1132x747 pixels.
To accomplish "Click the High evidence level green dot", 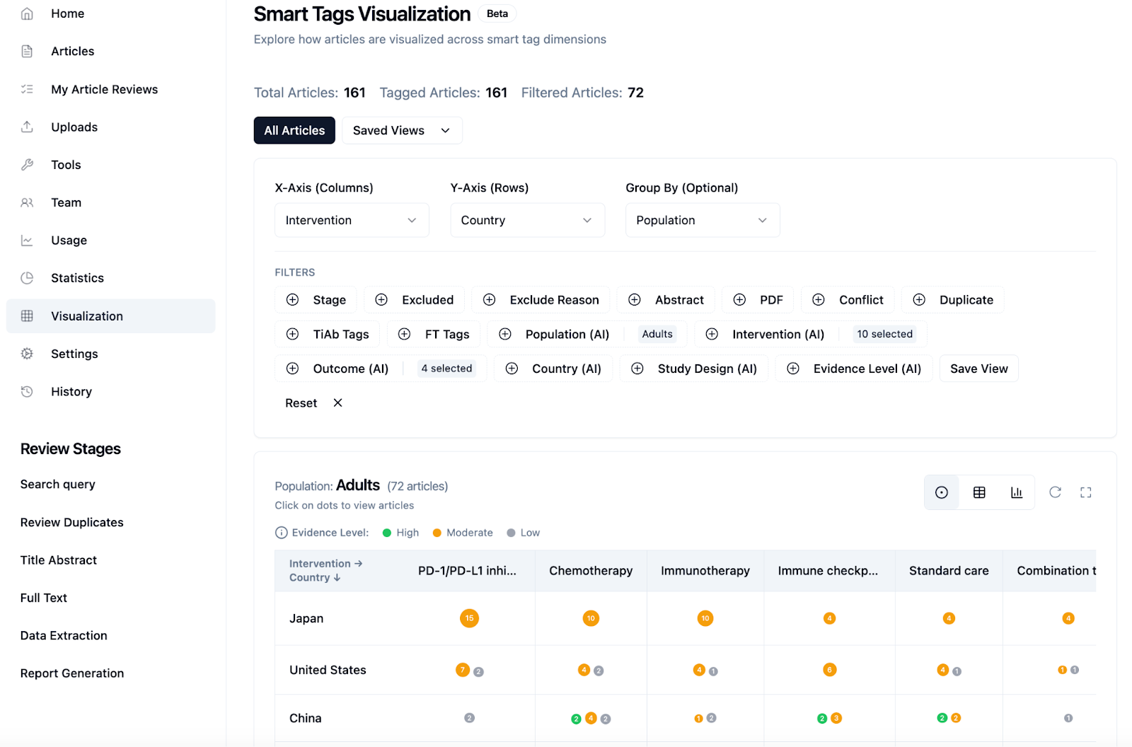I will click(387, 533).
